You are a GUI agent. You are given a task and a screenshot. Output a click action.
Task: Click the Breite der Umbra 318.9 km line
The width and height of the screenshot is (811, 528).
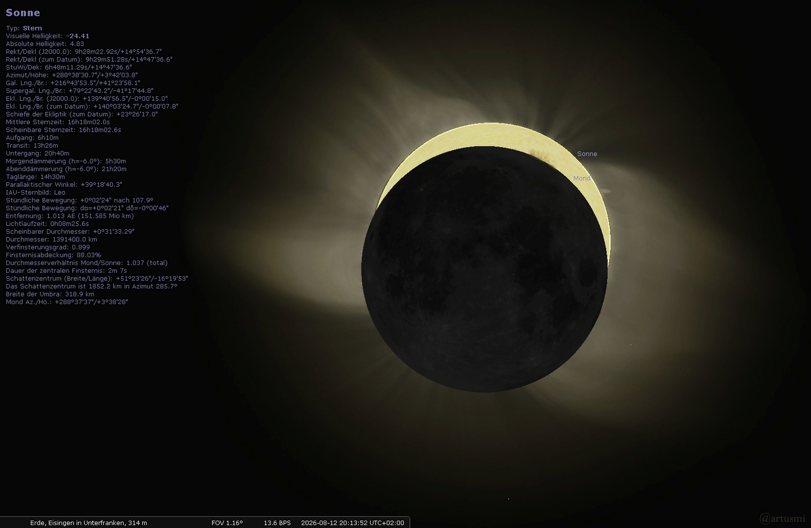click(x=50, y=294)
